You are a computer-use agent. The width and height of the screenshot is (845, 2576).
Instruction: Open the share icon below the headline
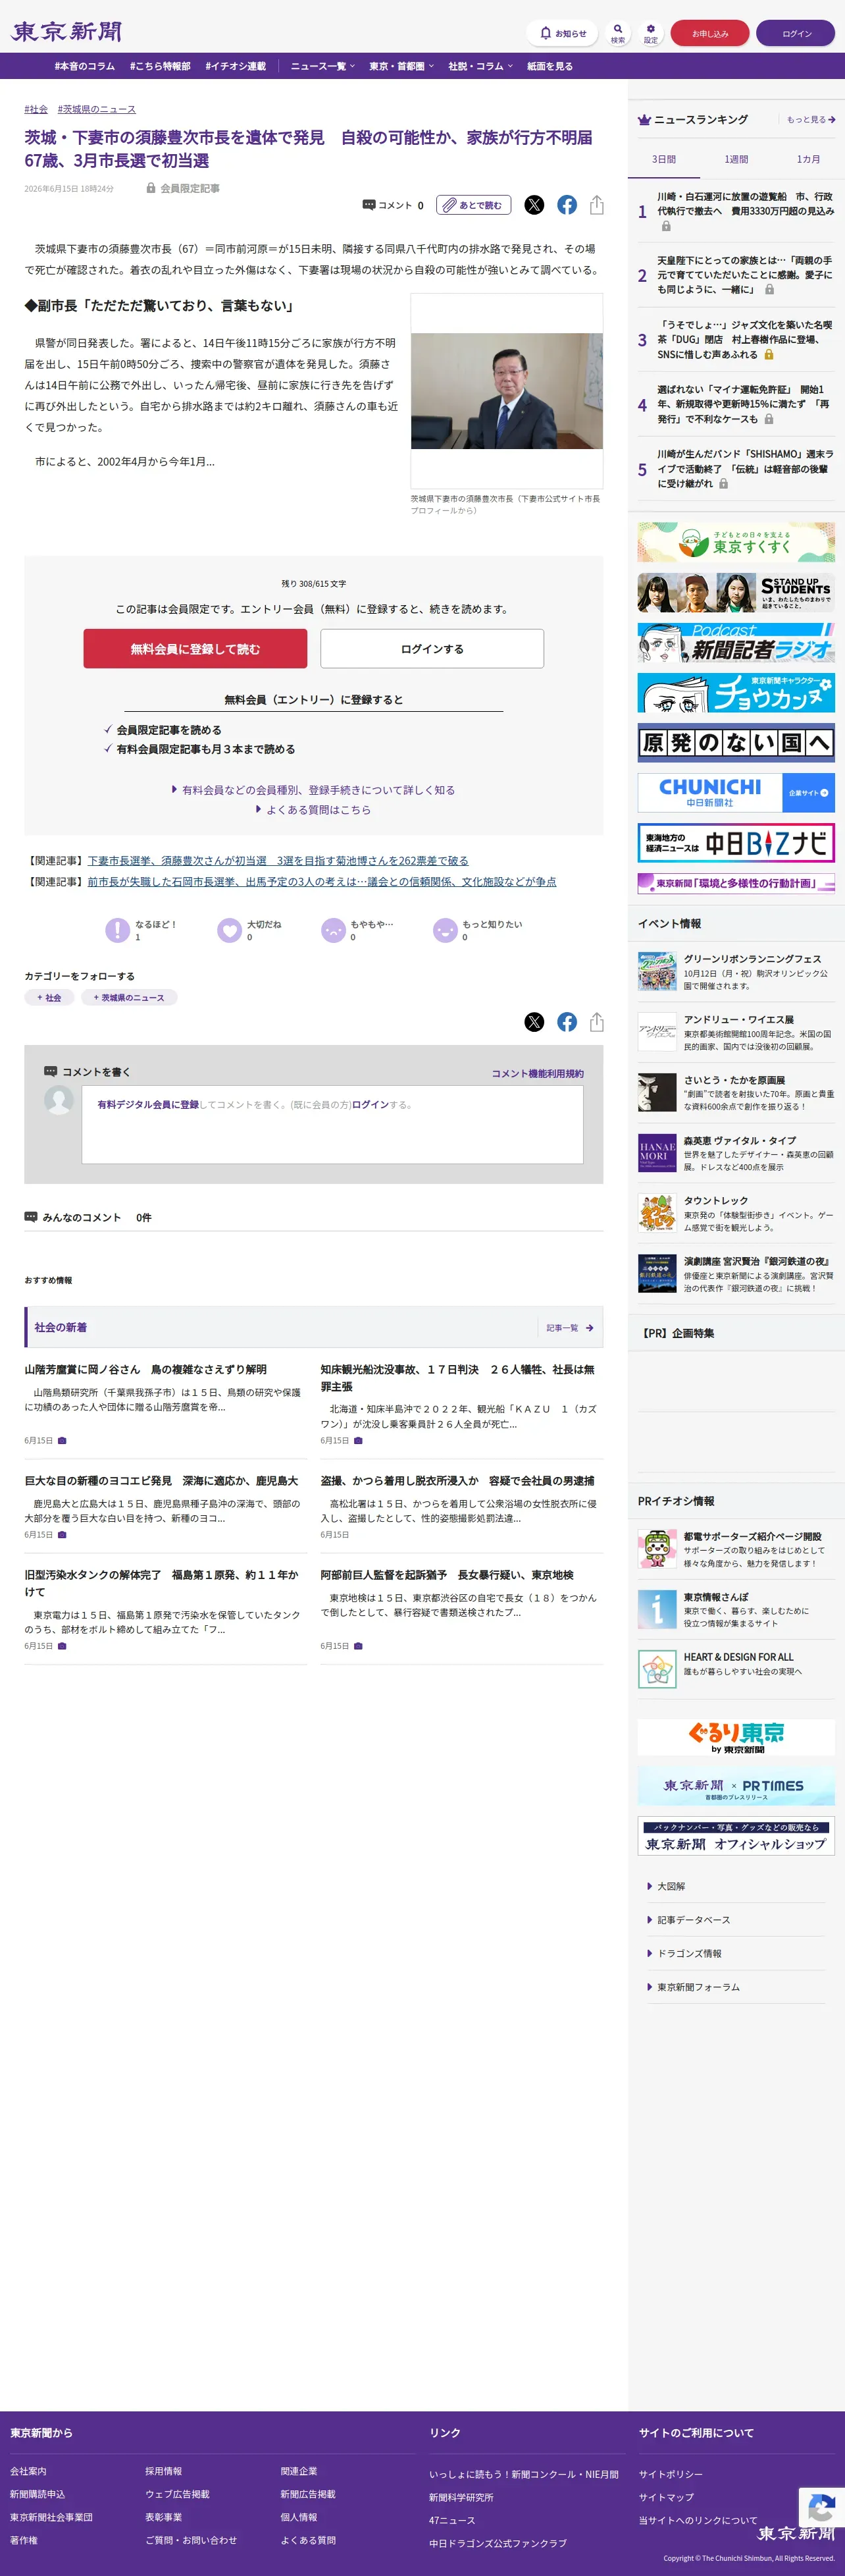597,205
